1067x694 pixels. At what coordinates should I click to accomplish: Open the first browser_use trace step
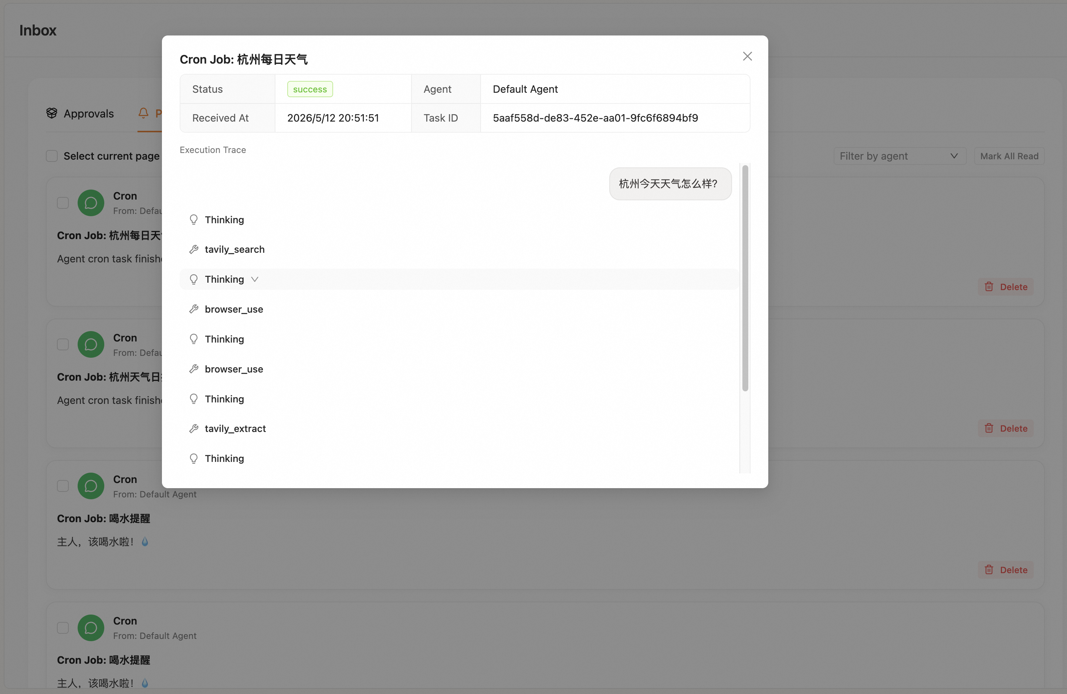point(459,309)
